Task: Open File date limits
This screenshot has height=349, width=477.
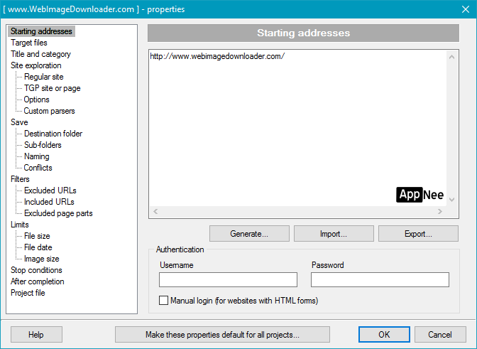Action: click(38, 247)
